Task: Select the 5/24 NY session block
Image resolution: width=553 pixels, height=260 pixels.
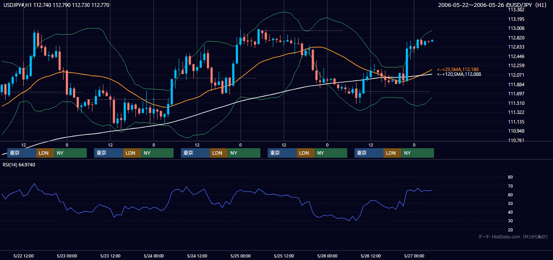Action: pos(244,153)
